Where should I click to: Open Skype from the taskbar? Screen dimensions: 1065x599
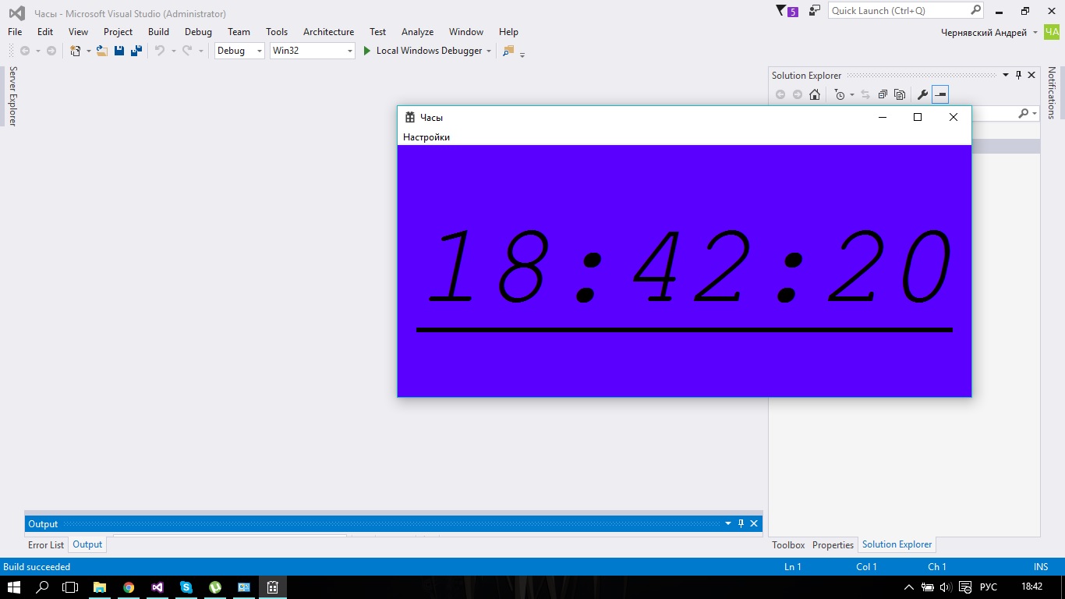click(x=186, y=587)
